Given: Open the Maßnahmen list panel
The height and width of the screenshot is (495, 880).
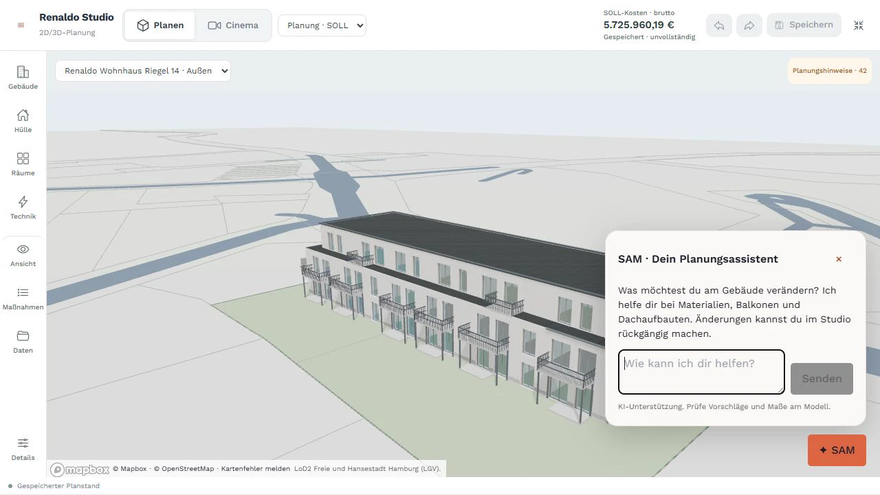Looking at the screenshot, I should click(23, 298).
